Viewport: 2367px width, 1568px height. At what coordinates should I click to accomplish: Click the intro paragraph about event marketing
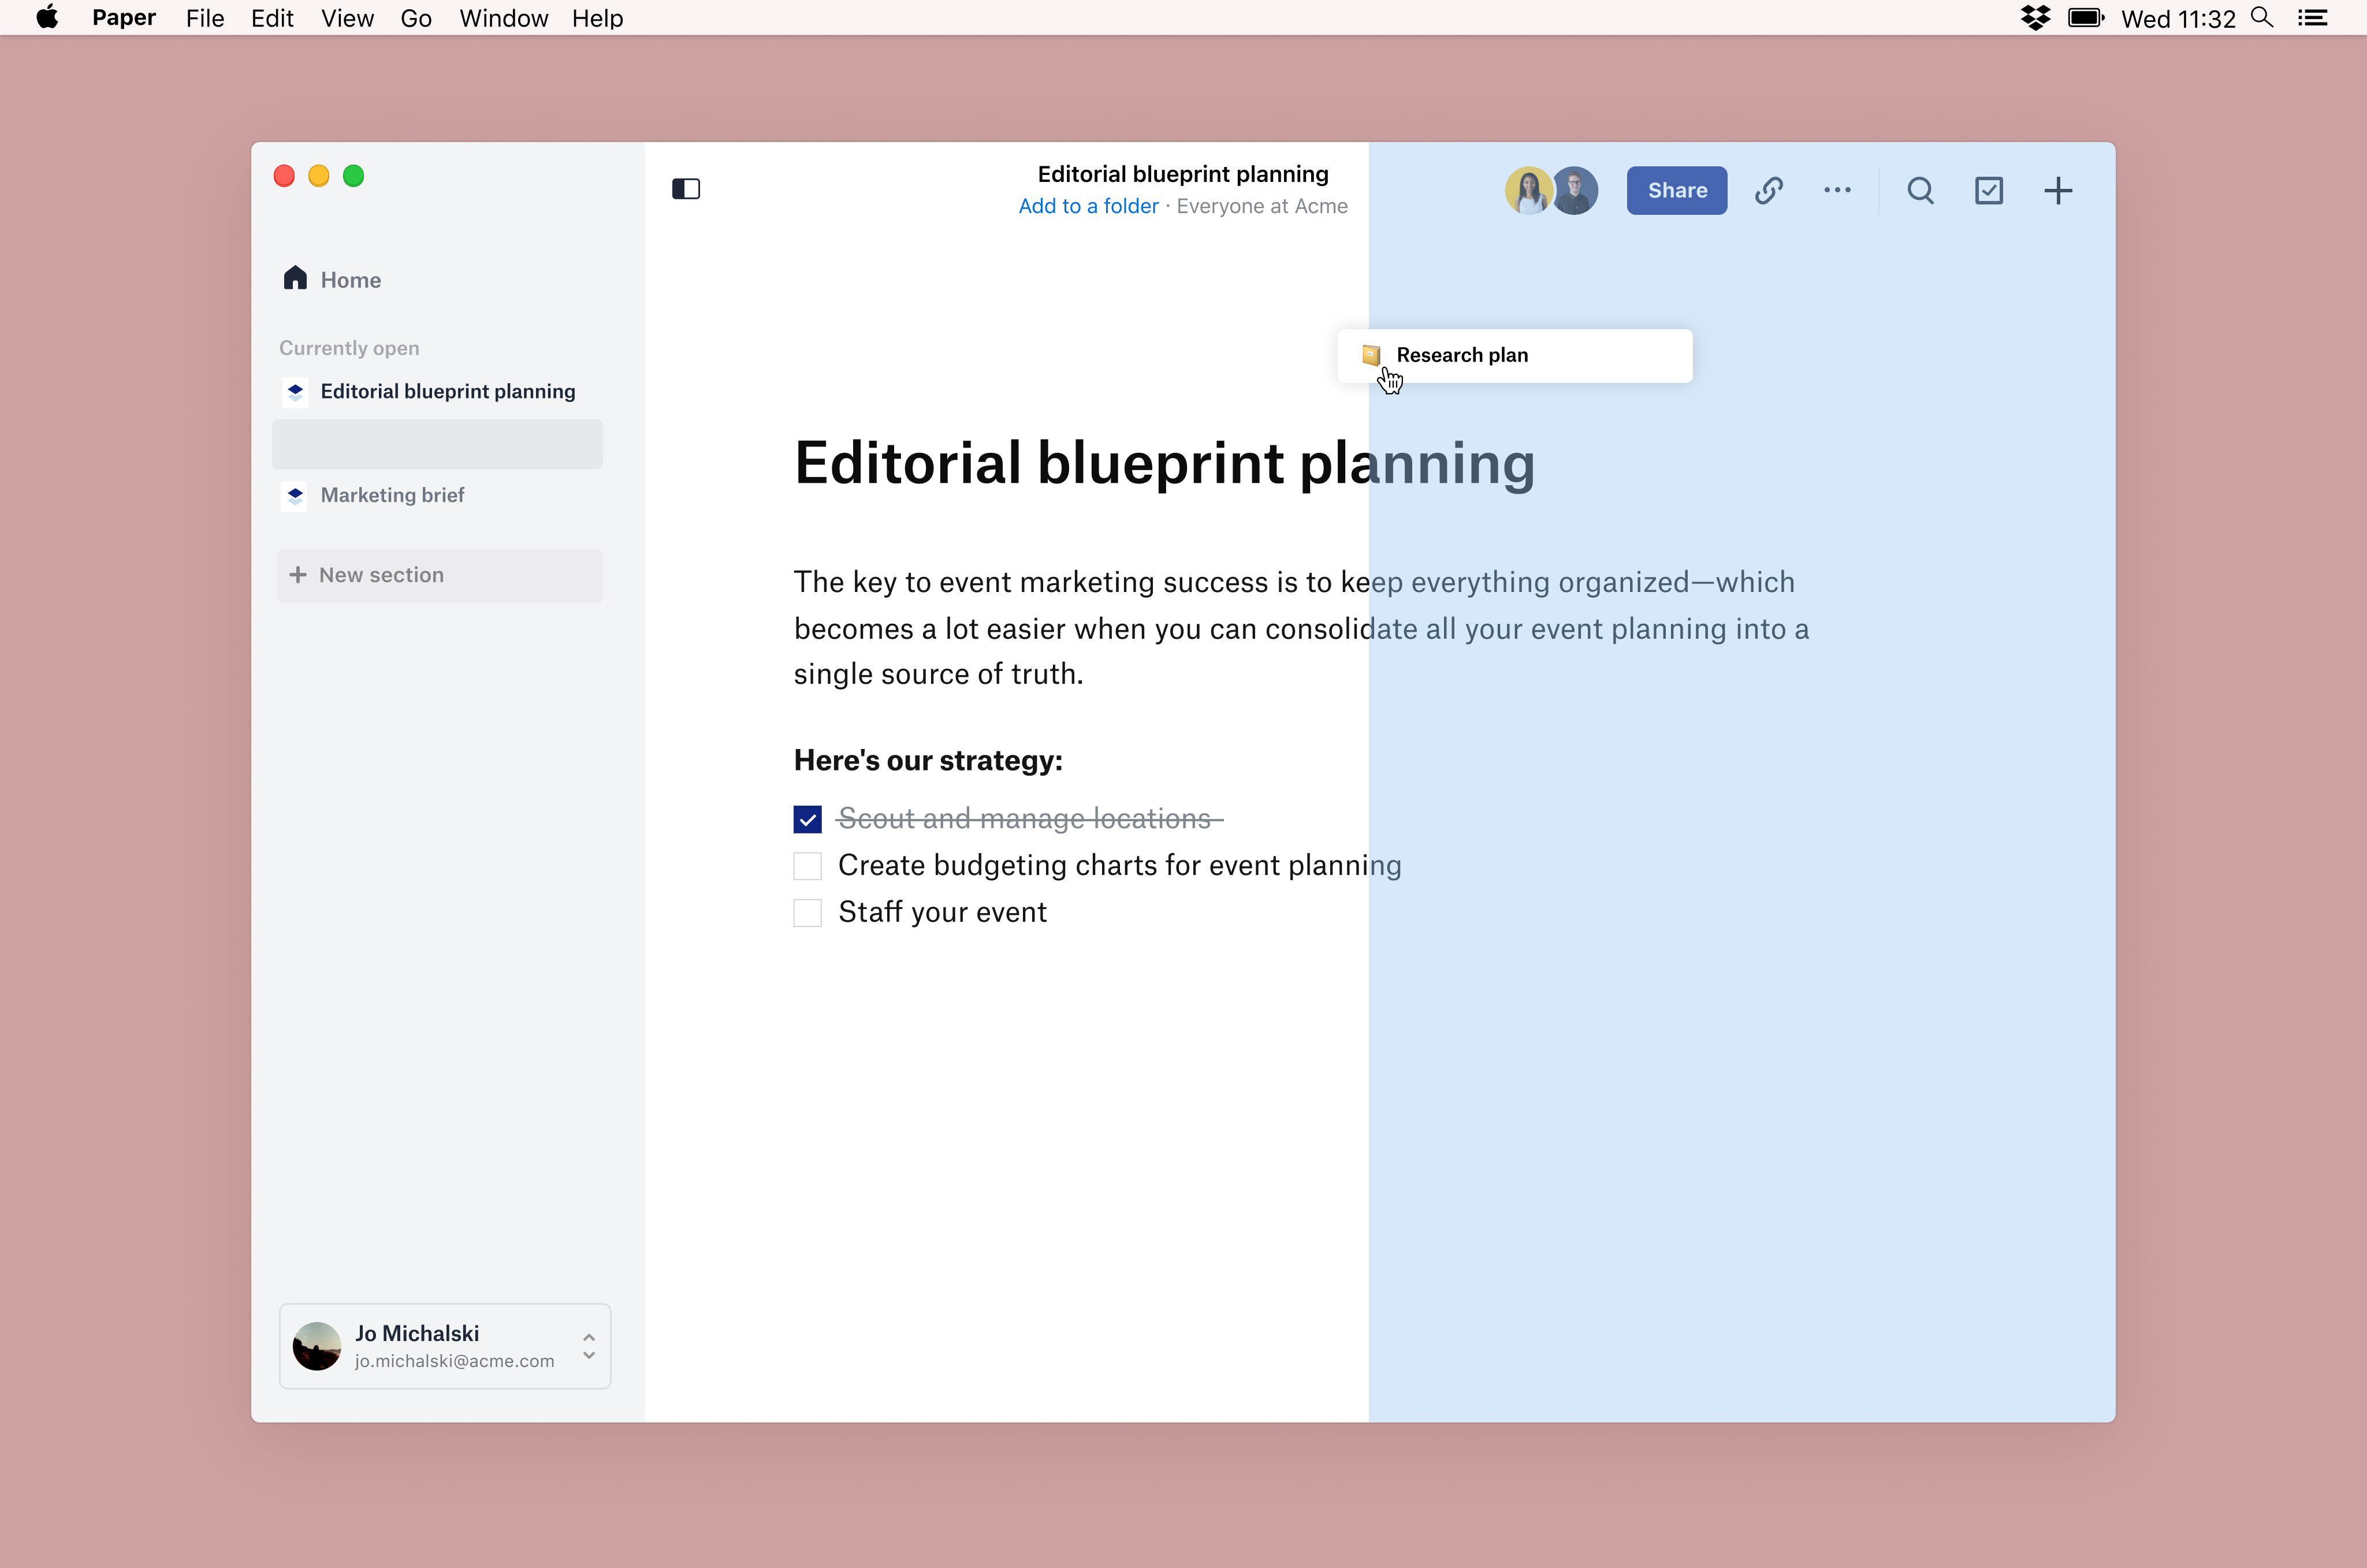[x=1302, y=628]
